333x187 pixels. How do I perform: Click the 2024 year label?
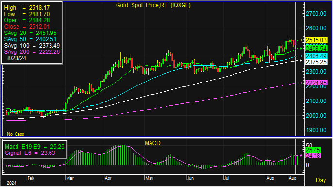pos(12,183)
